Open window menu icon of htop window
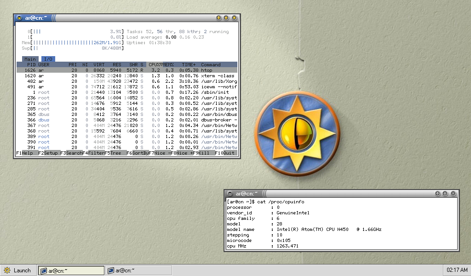 tap(19, 18)
